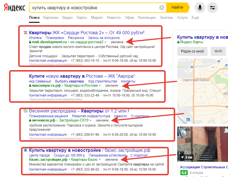Open the Маркет tab

click(x=97, y=18)
